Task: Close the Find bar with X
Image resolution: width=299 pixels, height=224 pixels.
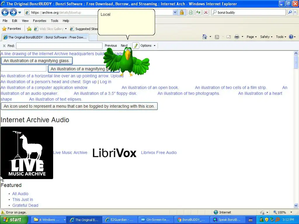Action: tap(4, 46)
